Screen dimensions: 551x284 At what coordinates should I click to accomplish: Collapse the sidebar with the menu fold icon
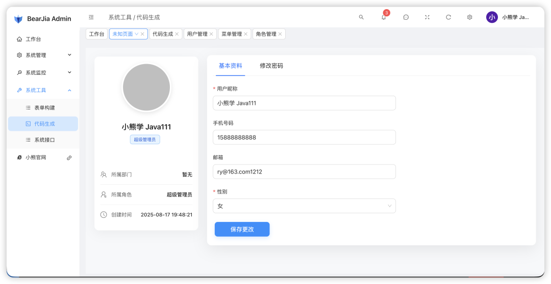[91, 17]
